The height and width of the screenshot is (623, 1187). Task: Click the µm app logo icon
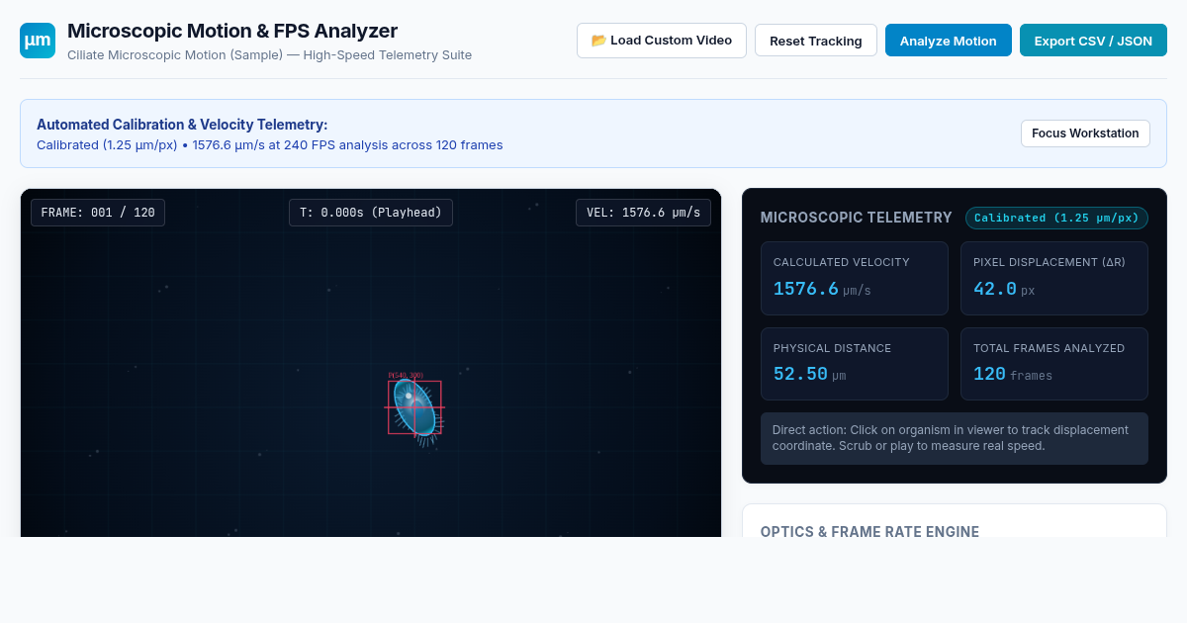pyautogui.click(x=38, y=41)
